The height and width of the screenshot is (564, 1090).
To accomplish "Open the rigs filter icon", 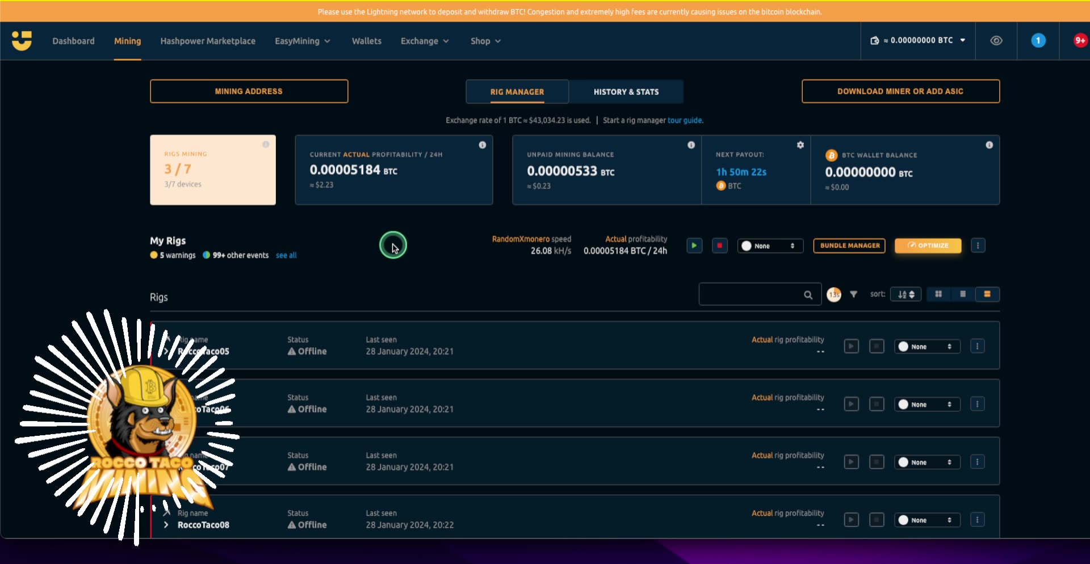I will [x=854, y=294].
